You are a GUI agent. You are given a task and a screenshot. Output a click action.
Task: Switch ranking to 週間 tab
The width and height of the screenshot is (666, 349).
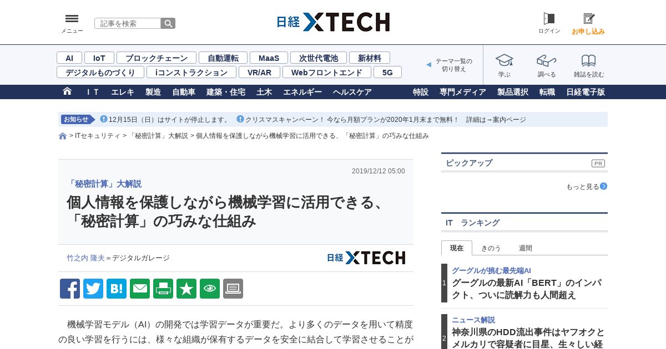point(525,248)
